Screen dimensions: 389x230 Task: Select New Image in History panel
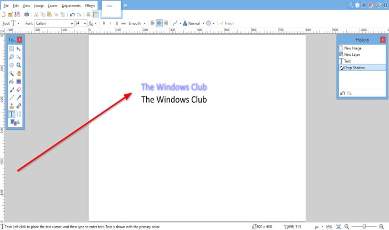coord(362,48)
